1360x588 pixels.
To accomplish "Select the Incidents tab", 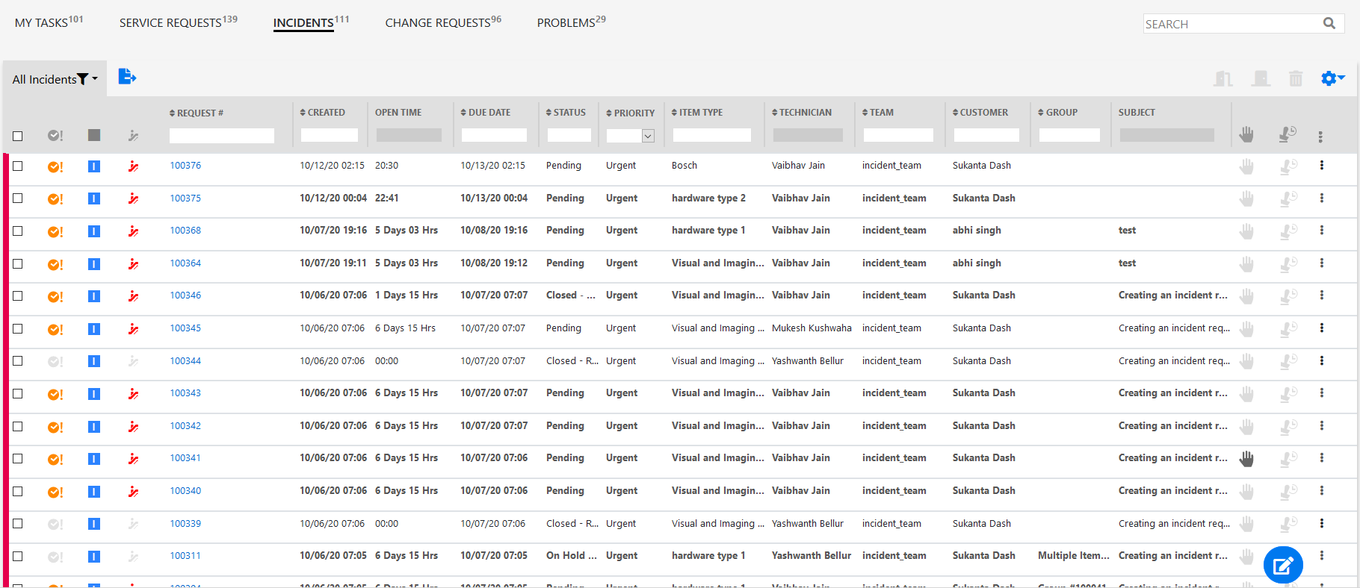I will (x=311, y=22).
